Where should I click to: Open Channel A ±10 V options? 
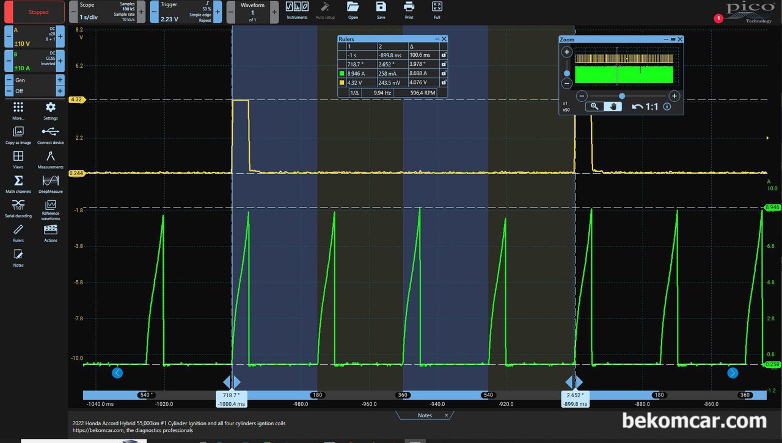34,36
